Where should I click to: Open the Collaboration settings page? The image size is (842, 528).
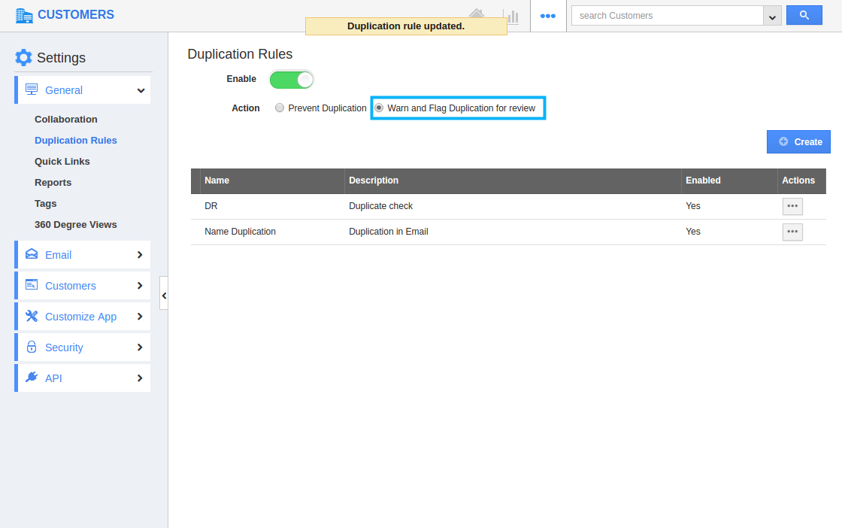point(66,120)
